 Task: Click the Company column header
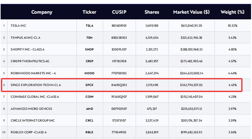[x=41, y=12]
